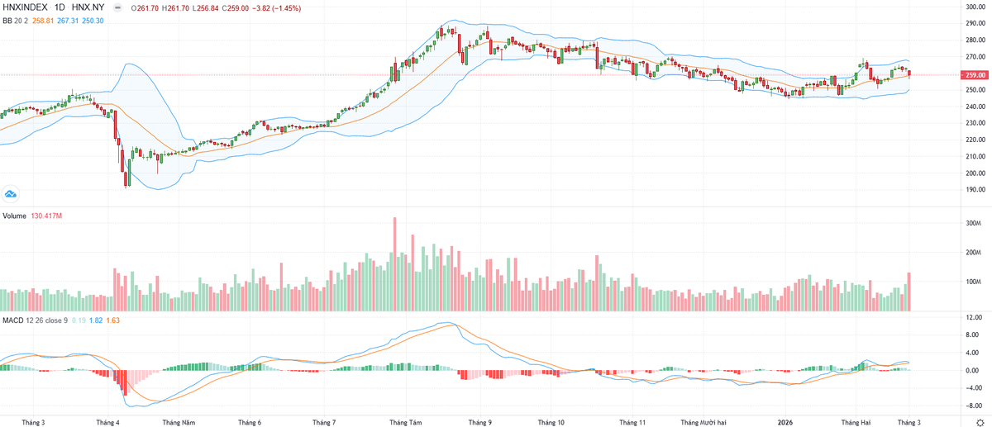Click the TradingView cloud logo icon
Image resolution: width=992 pixels, height=427 pixels.
click(x=11, y=194)
